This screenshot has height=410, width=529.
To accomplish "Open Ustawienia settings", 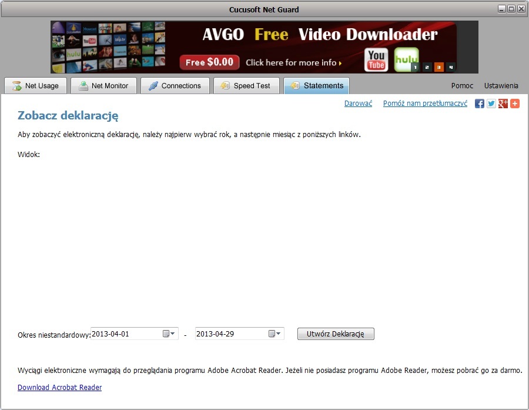I will click(x=501, y=86).
